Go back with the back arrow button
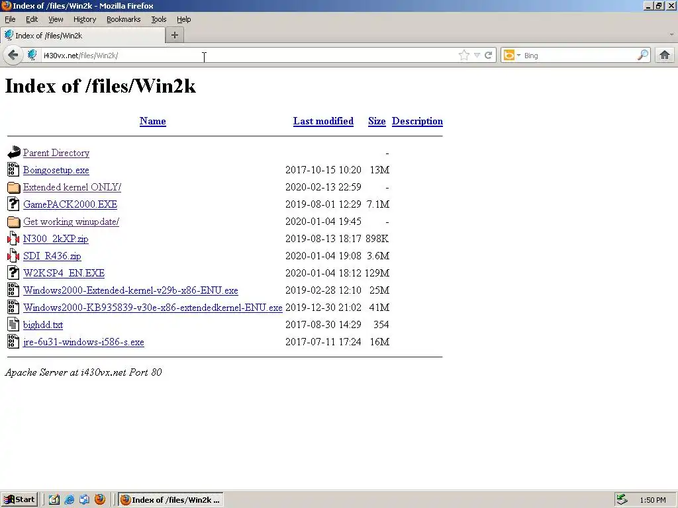This screenshot has width=678, height=508. tap(13, 55)
